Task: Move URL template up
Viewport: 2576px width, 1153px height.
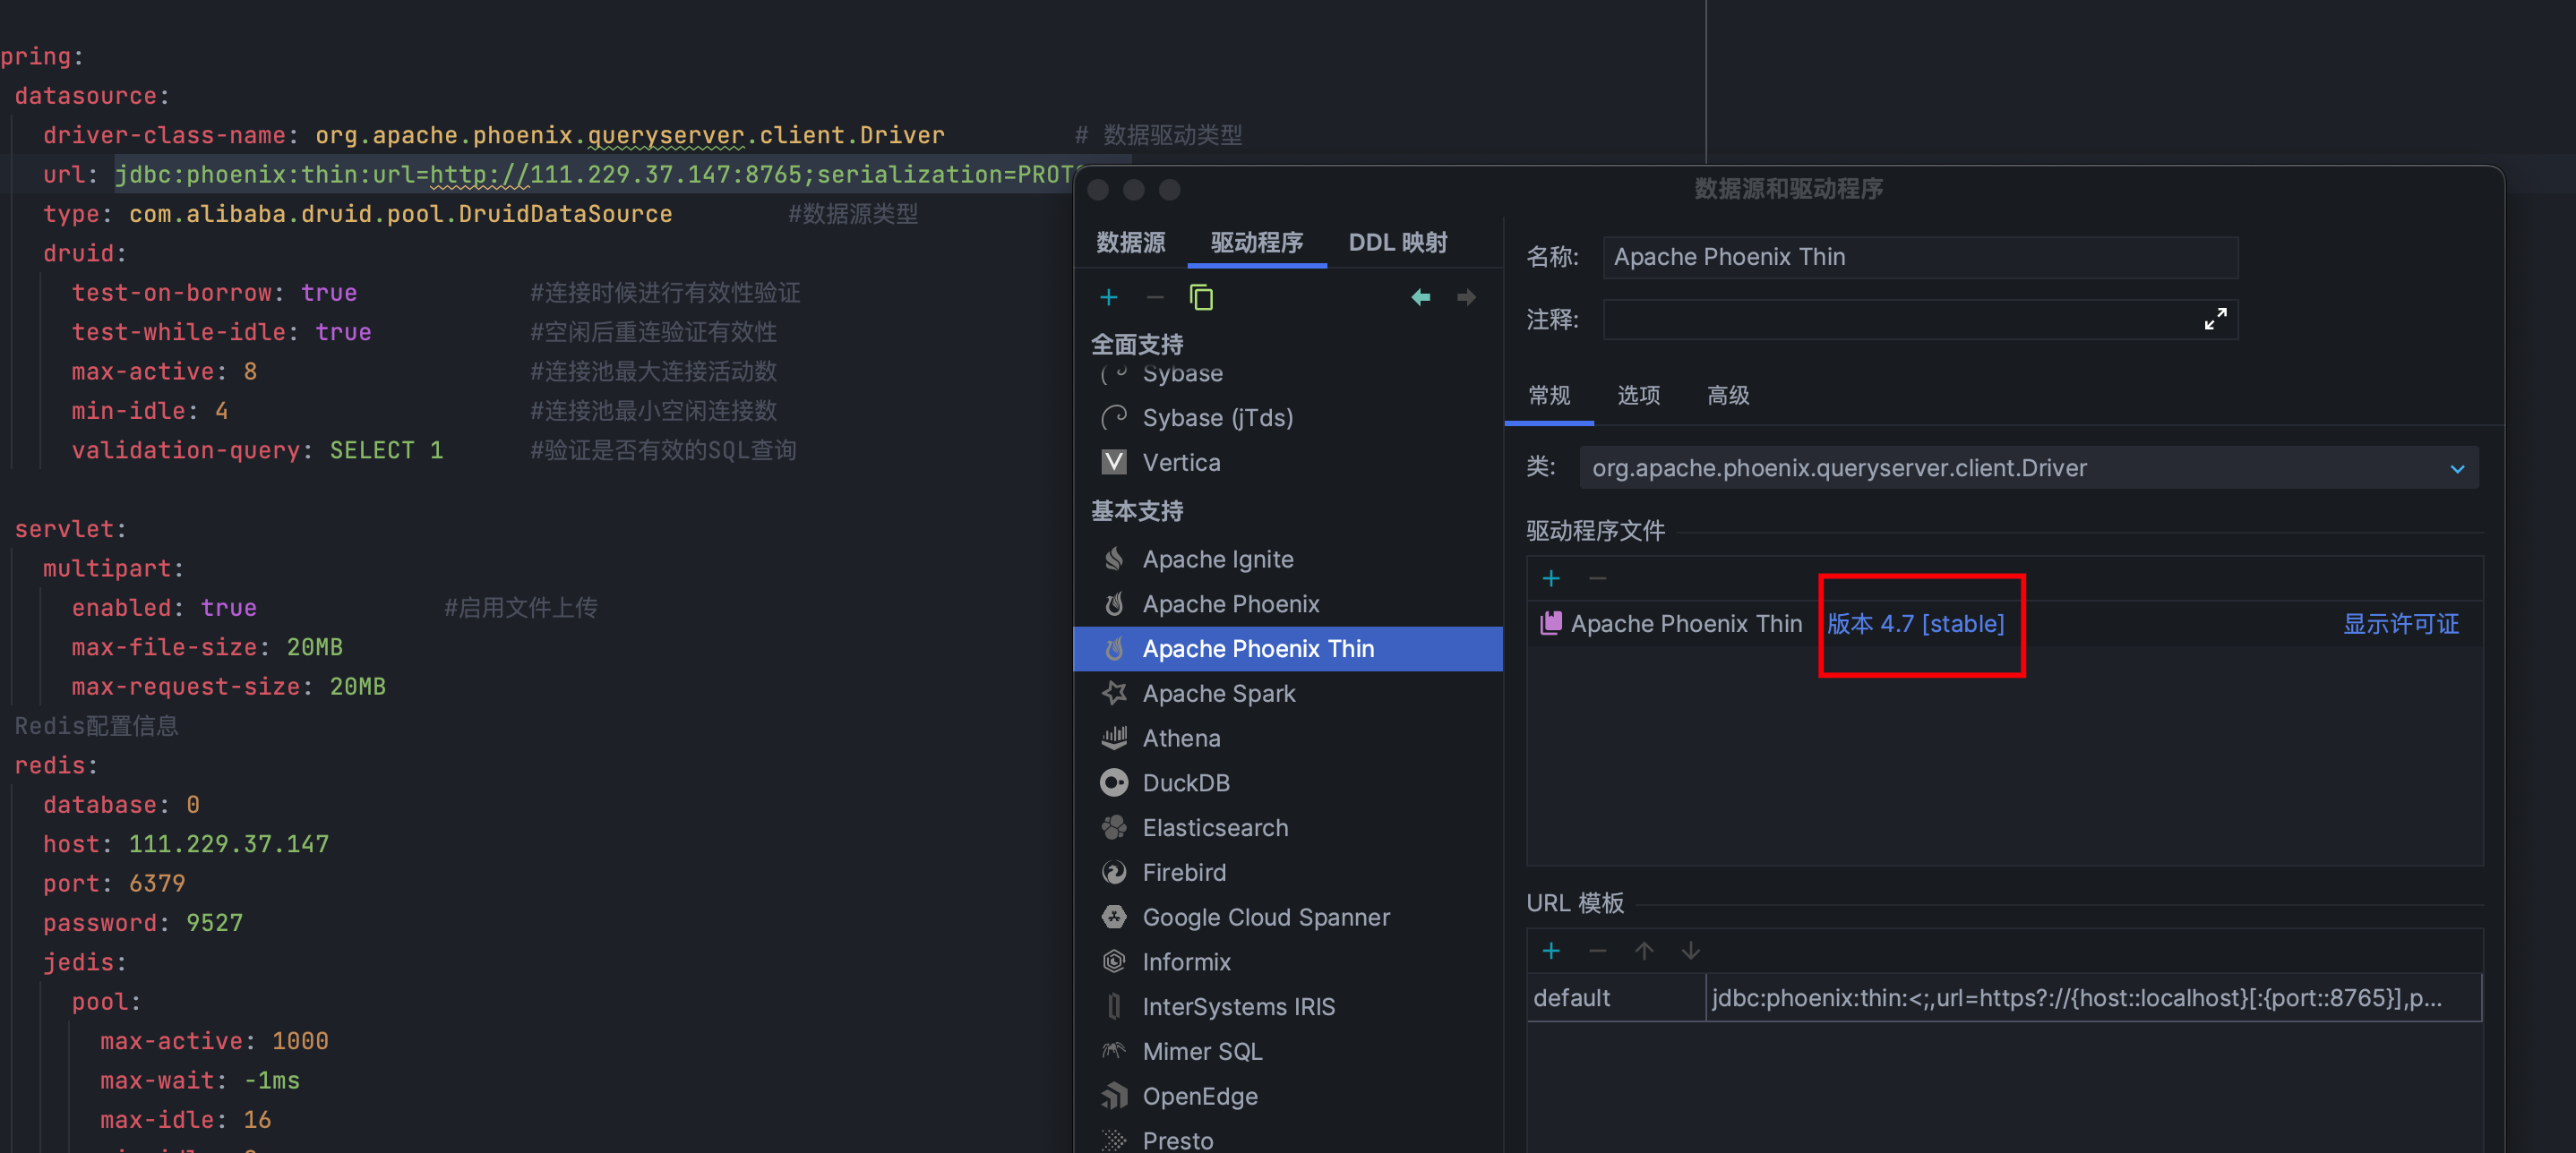Action: [x=1644, y=952]
